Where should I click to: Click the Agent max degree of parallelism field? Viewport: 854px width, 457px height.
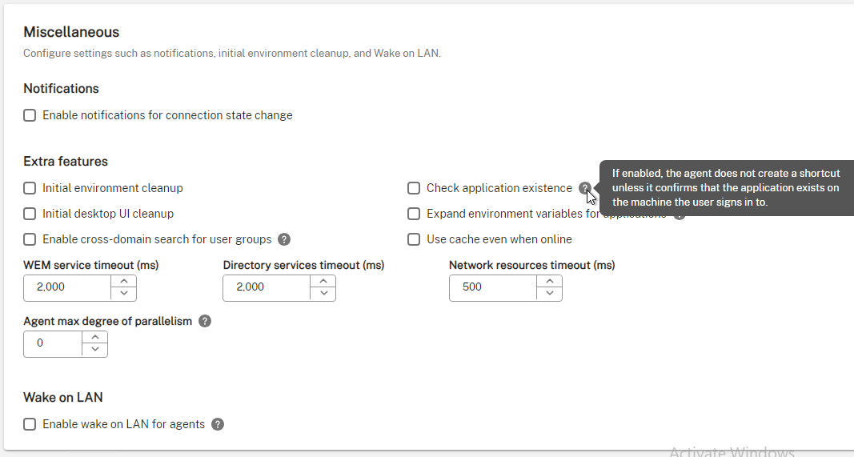53,343
